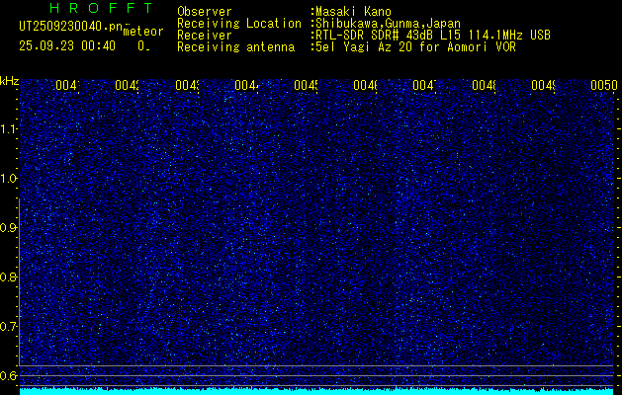Click the kHz axis unit label
Viewport: 622px width, 395px height.
tap(9, 81)
